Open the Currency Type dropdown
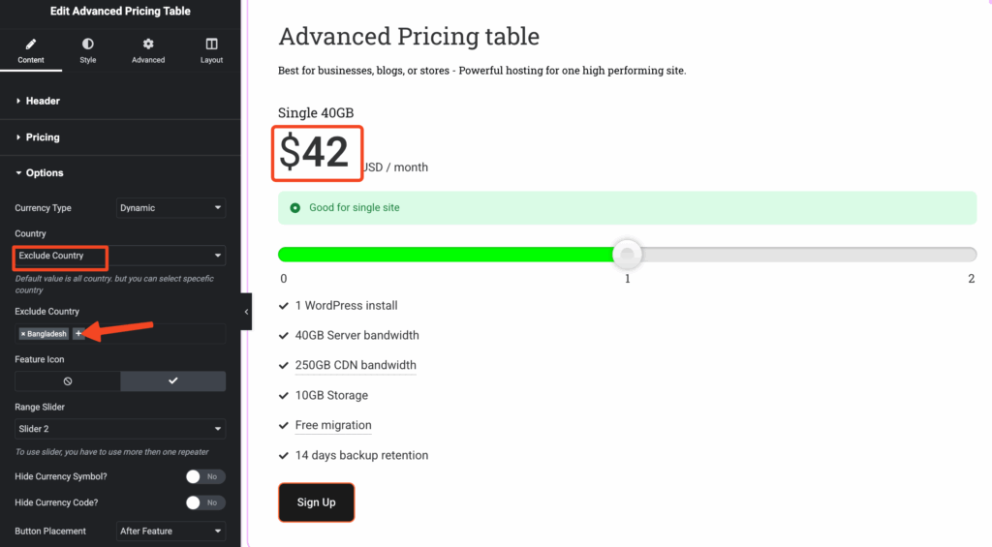 [170, 208]
